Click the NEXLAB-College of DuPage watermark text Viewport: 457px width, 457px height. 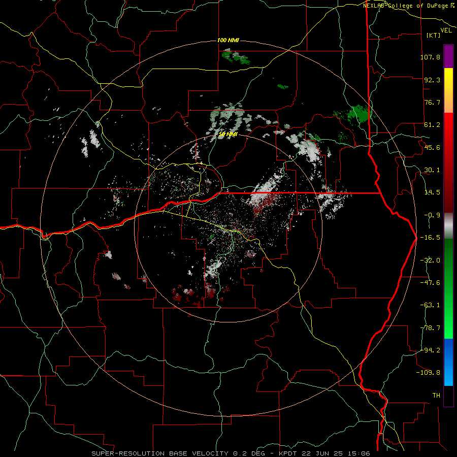[408, 6]
